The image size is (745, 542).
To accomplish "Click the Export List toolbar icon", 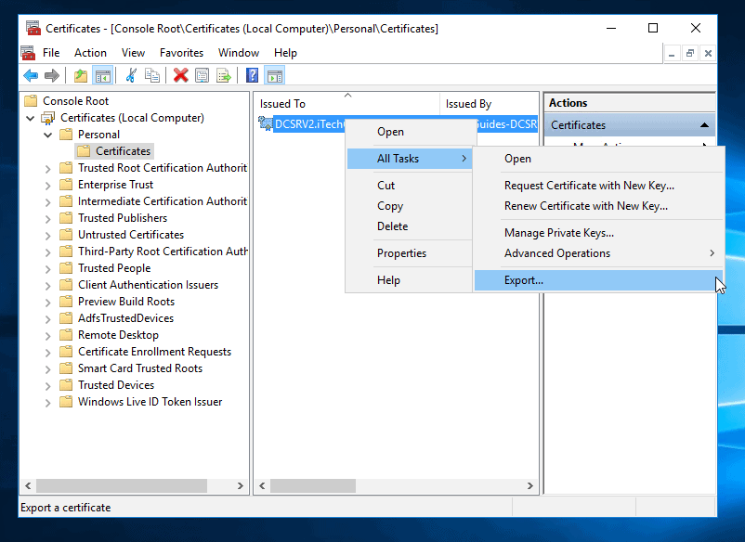I will [223, 75].
